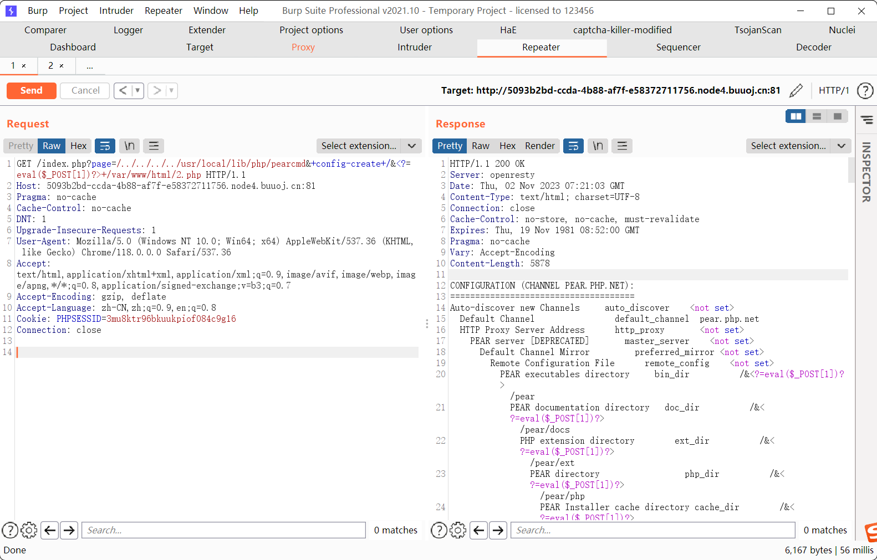Open the Project menu
The image size is (877, 560).
73,11
